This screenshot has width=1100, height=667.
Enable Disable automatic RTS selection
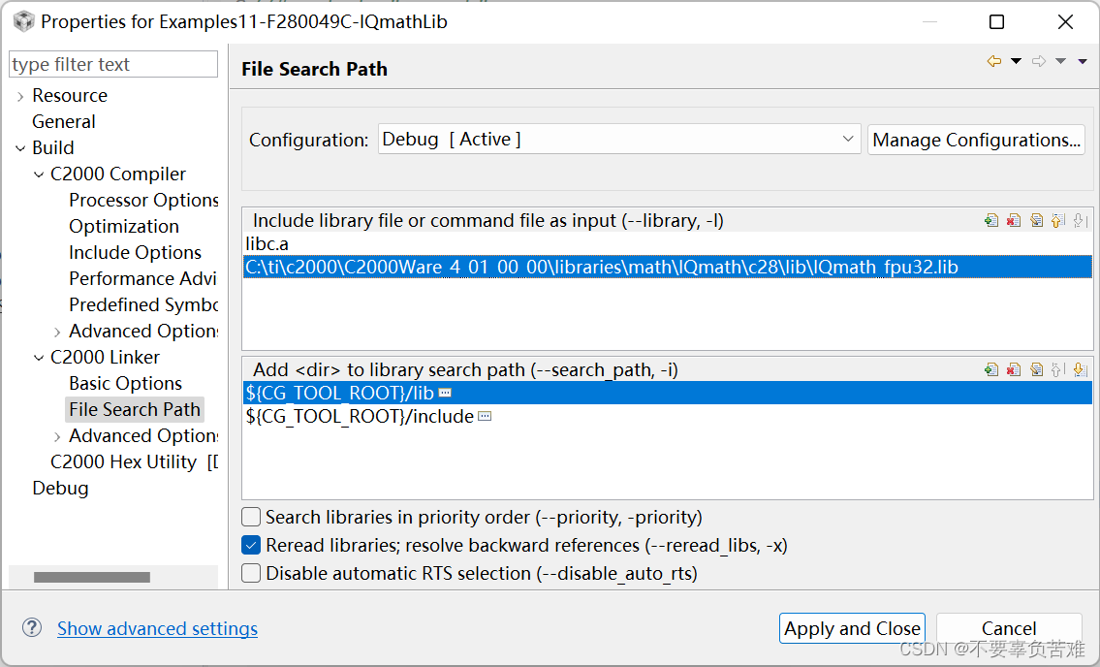tap(251, 574)
